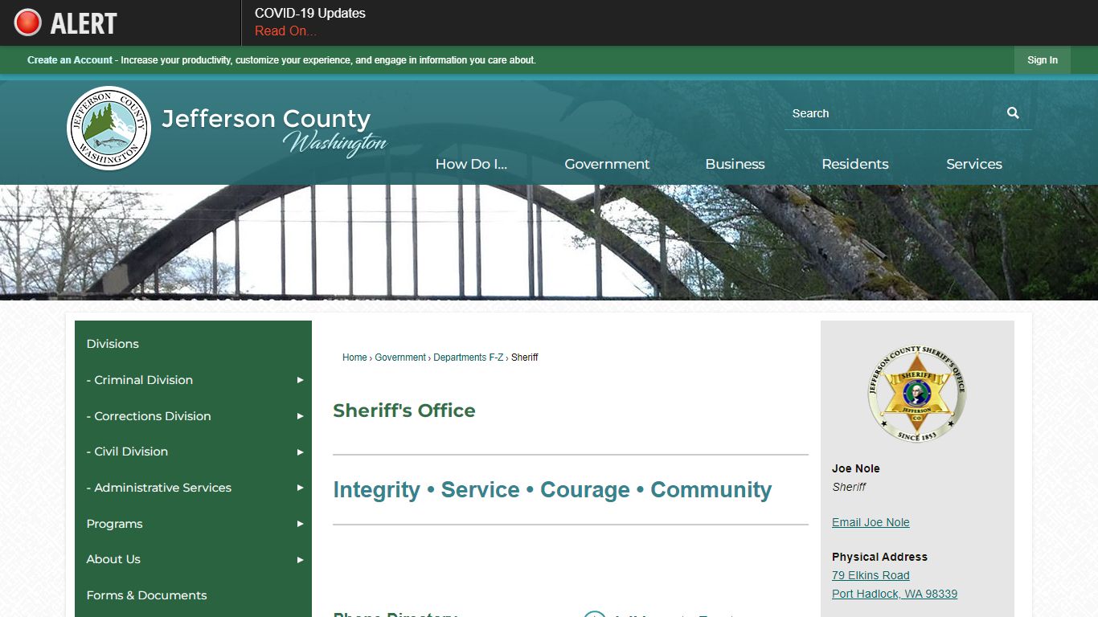The width and height of the screenshot is (1098, 617).
Task: Go to Home breadcrumb
Action: [x=354, y=358]
